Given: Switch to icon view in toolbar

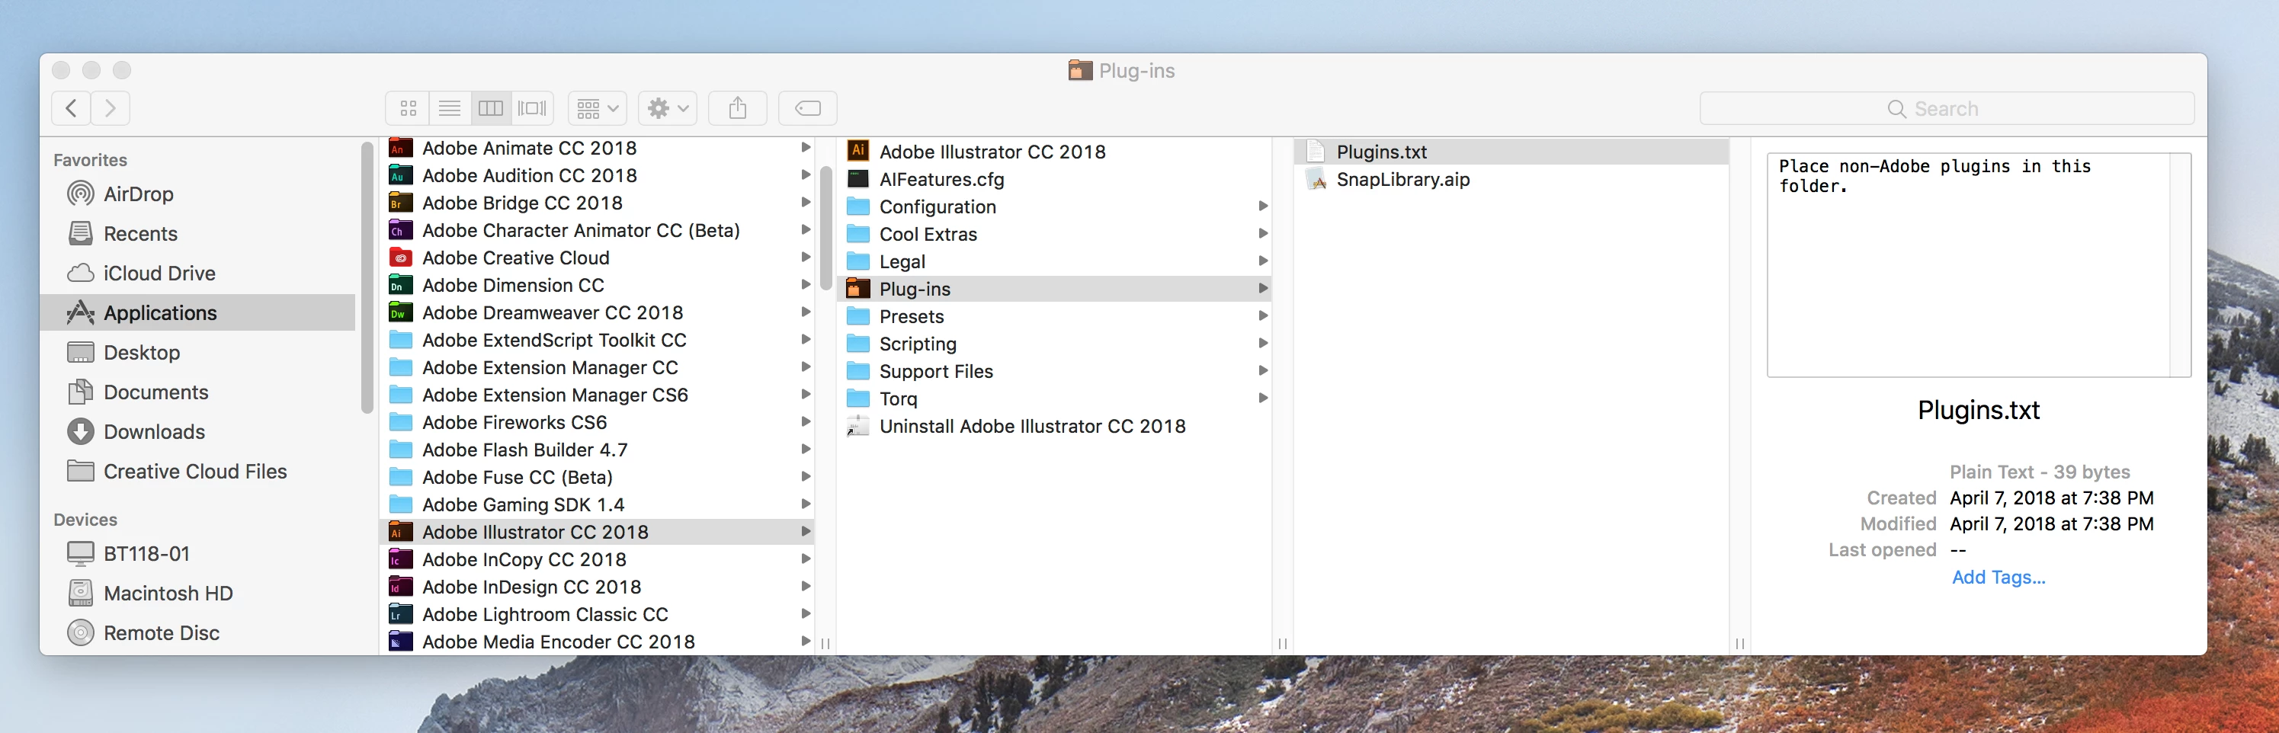Looking at the screenshot, I should [x=408, y=109].
